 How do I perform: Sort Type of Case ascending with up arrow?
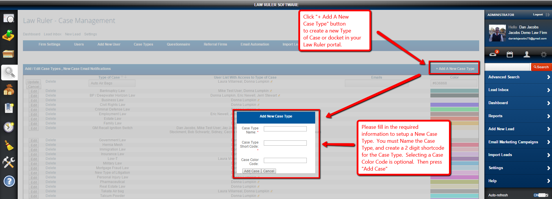[122, 77]
